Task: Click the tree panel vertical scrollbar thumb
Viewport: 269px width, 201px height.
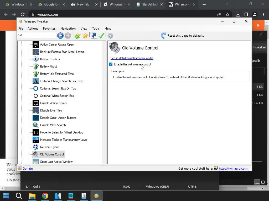Action: pyautogui.click(x=104, y=86)
